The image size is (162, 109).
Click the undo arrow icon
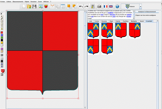[81, 6]
